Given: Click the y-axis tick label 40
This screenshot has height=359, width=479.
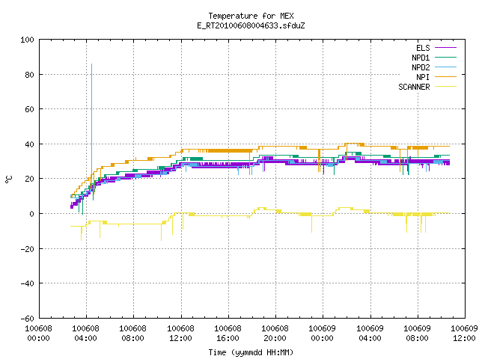Looking at the screenshot, I should point(29,144).
